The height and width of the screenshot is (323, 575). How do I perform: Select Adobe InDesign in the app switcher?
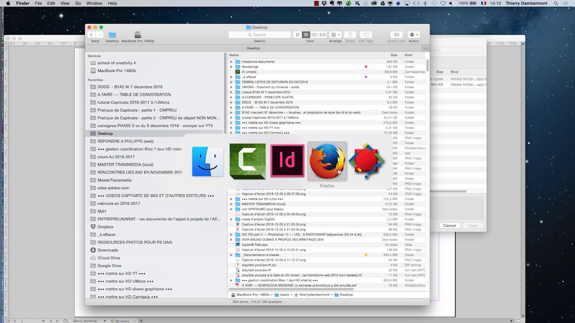[x=287, y=161]
